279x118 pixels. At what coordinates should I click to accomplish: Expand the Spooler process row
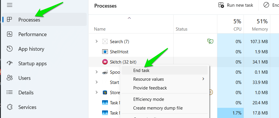[97, 72]
